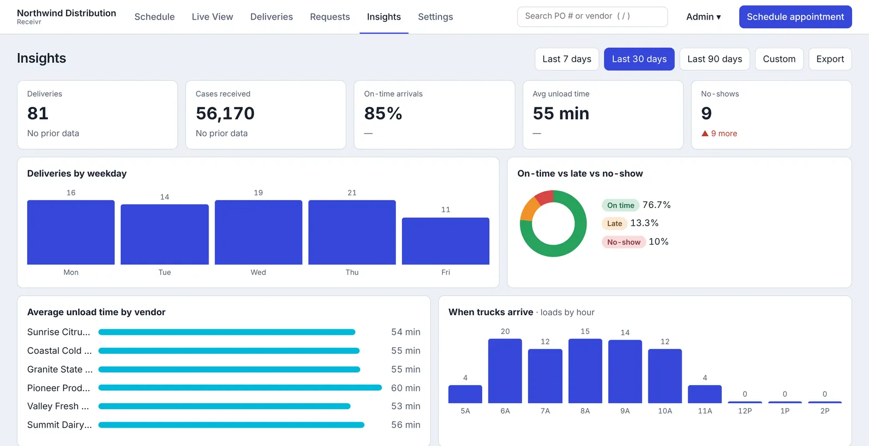
Task: Select the Insights tab
Action: [x=384, y=17]
